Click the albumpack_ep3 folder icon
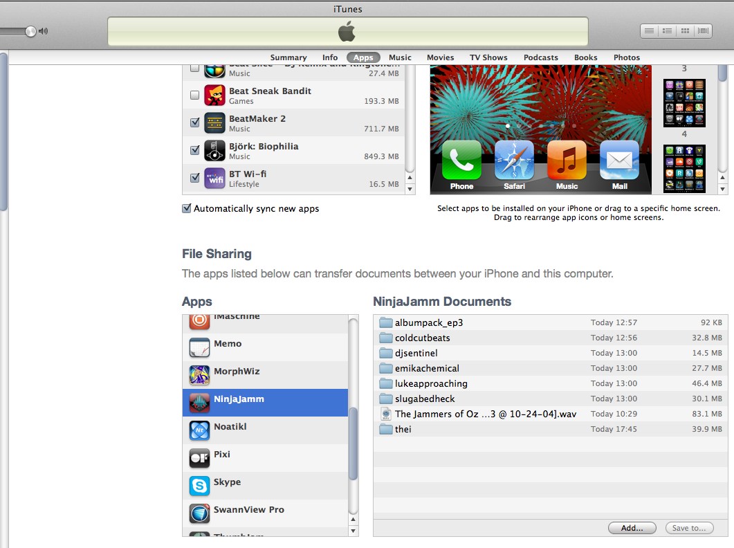This screenshot has height=548, width=734. (x=386, y=322)
